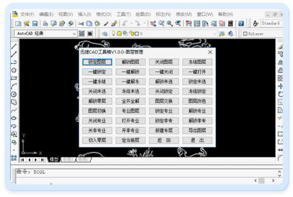Click the Undo arrow icon
Image resolution: width=293 pixels, height=197 pixels.
click(x=125, y=24)
